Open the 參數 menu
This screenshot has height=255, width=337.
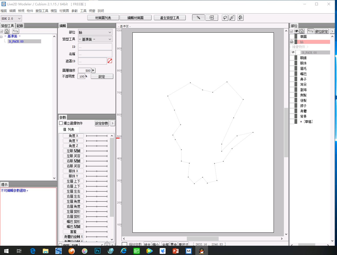pos(75,11)
